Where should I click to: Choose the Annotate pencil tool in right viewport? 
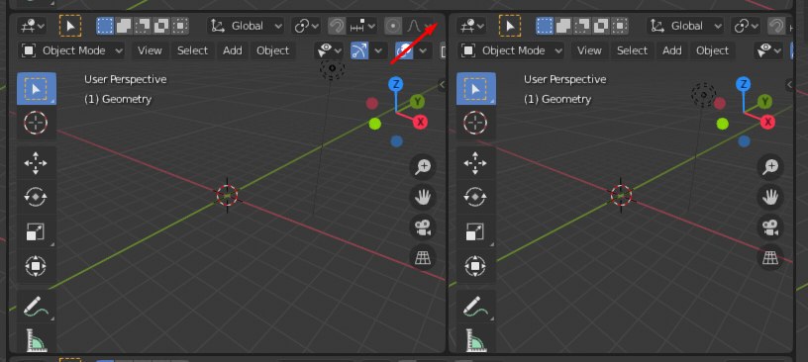(x=476, y=306)
